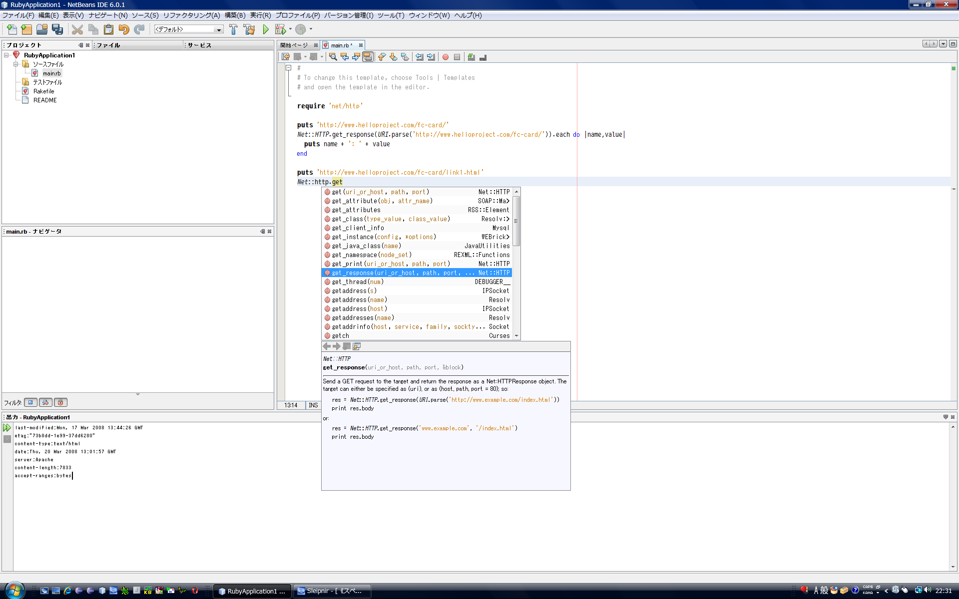Image resolution: width=959 pixels, height=599 pixels.
Task: Click the Cut scissors icon
Action: pyautogui.click(x=77, y=29)
